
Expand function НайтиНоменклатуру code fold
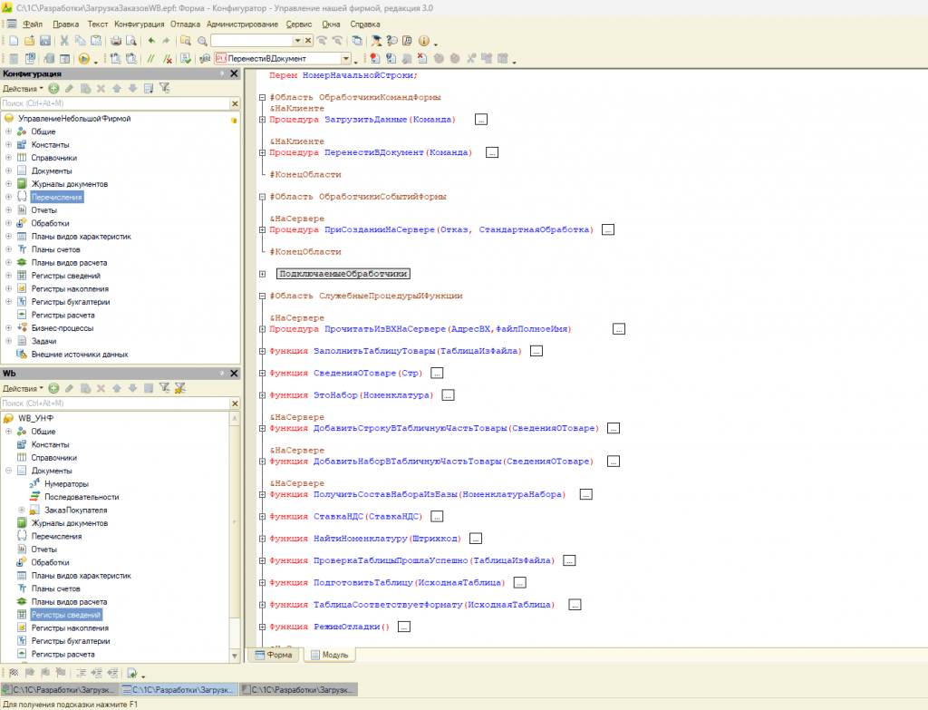[x=262, y=539]
